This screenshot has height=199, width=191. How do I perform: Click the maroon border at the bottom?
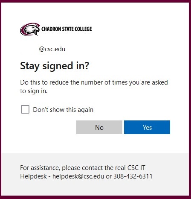(95, 197)
